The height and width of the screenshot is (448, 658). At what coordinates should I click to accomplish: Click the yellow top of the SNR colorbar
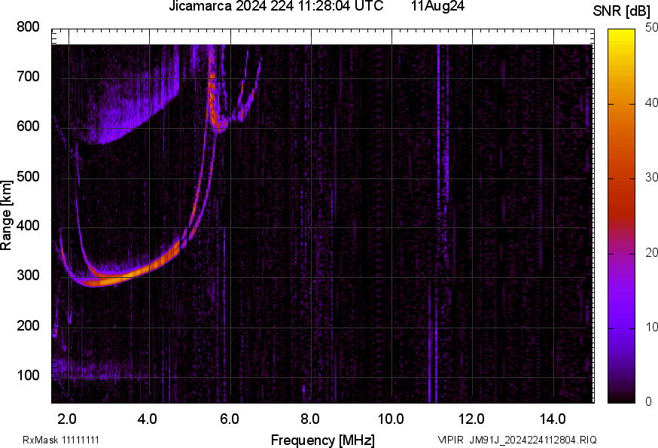(622, 33)
